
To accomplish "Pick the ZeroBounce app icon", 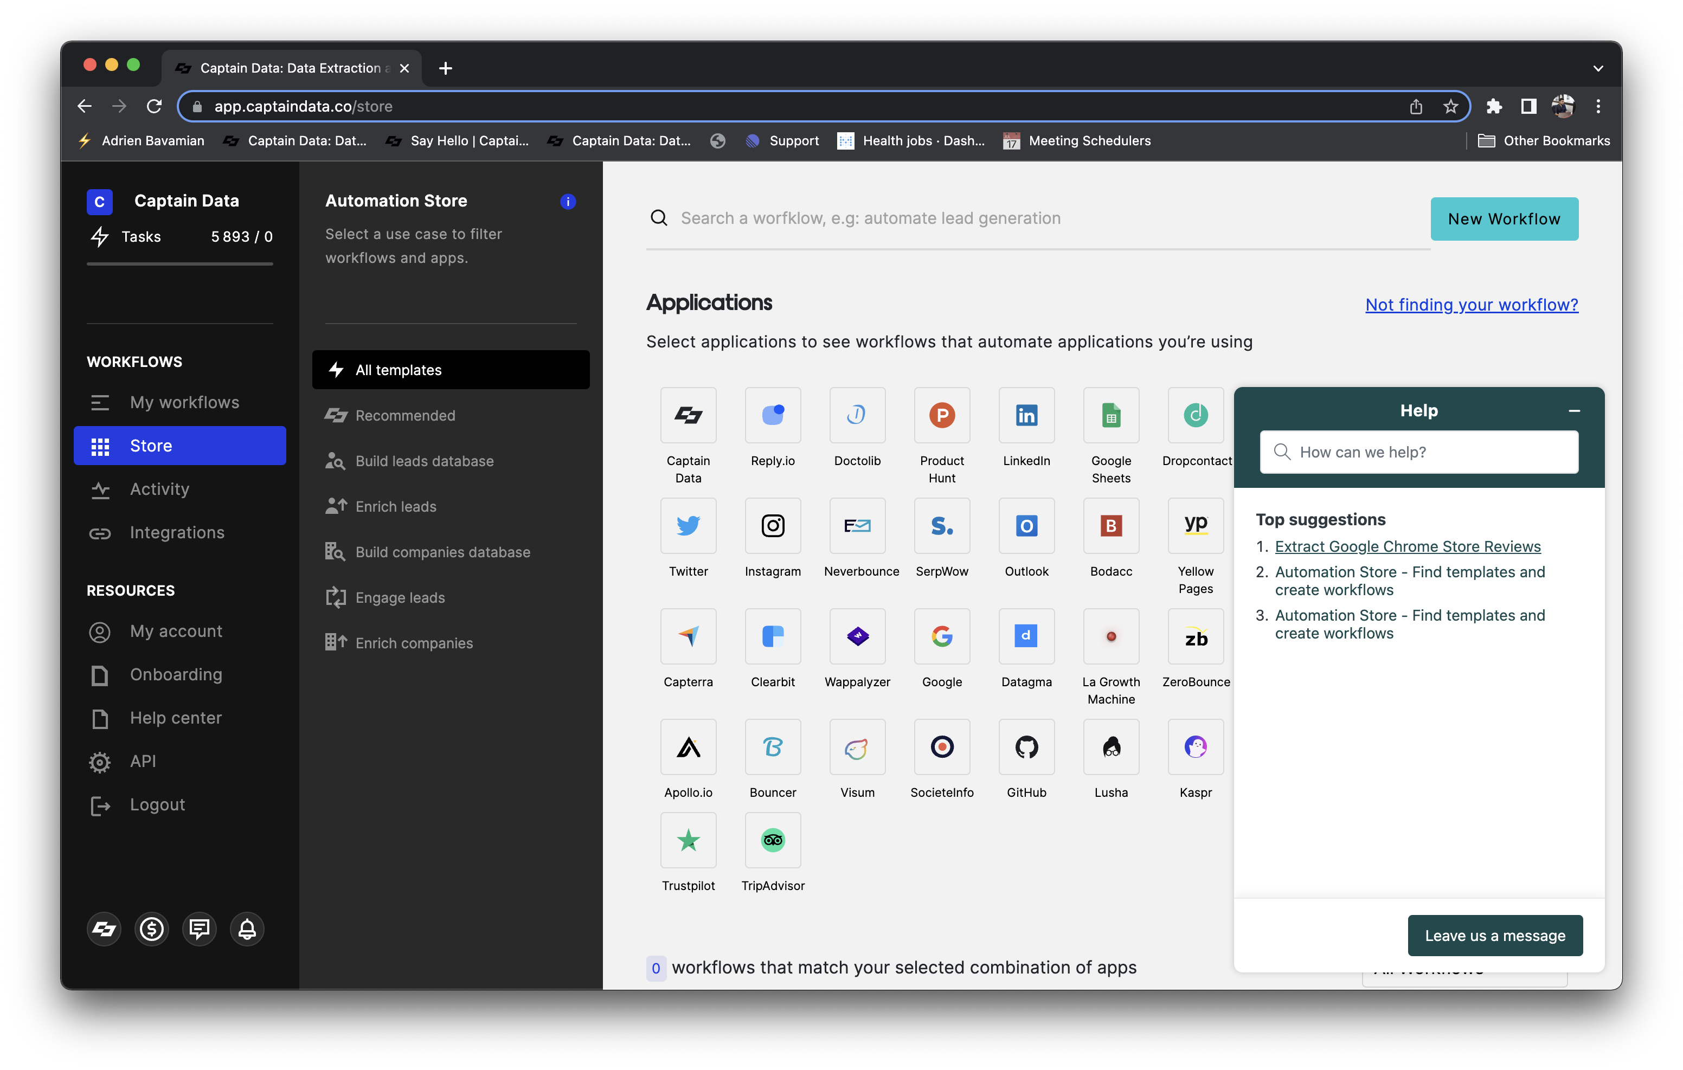I will [1195, 636].
